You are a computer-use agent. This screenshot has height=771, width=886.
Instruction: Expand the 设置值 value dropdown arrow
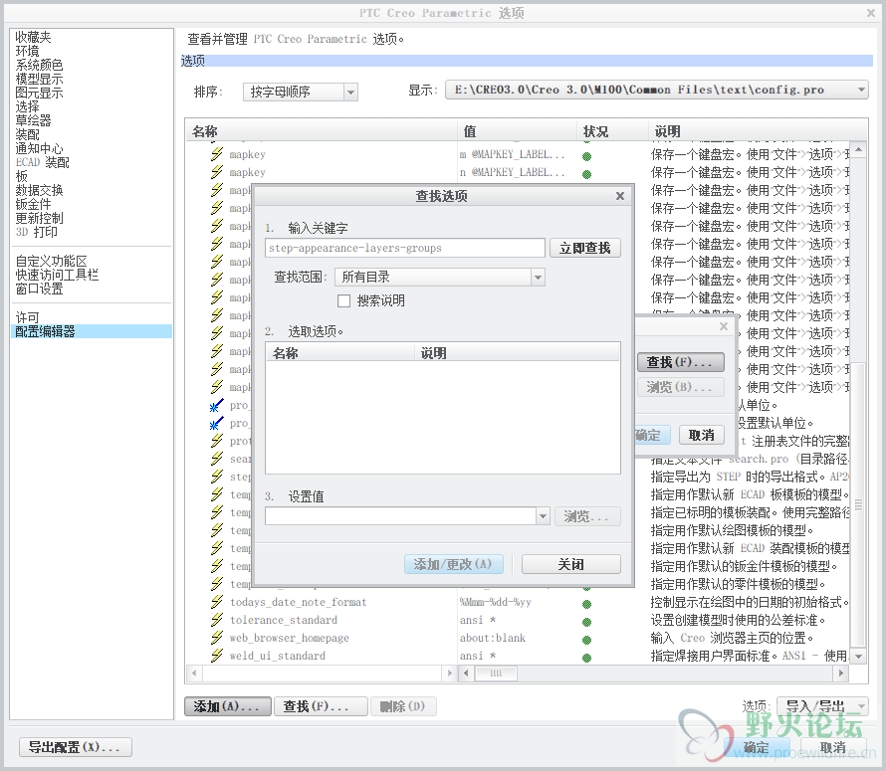click(x=543, y=516)
